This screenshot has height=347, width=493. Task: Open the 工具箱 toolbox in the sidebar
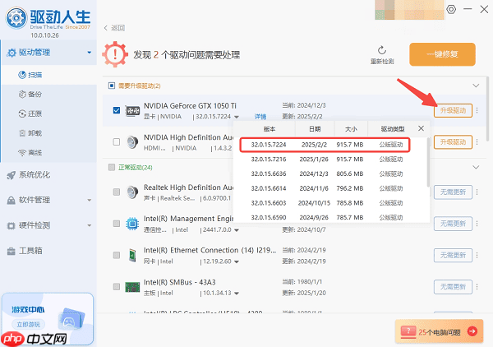[31, 250]
